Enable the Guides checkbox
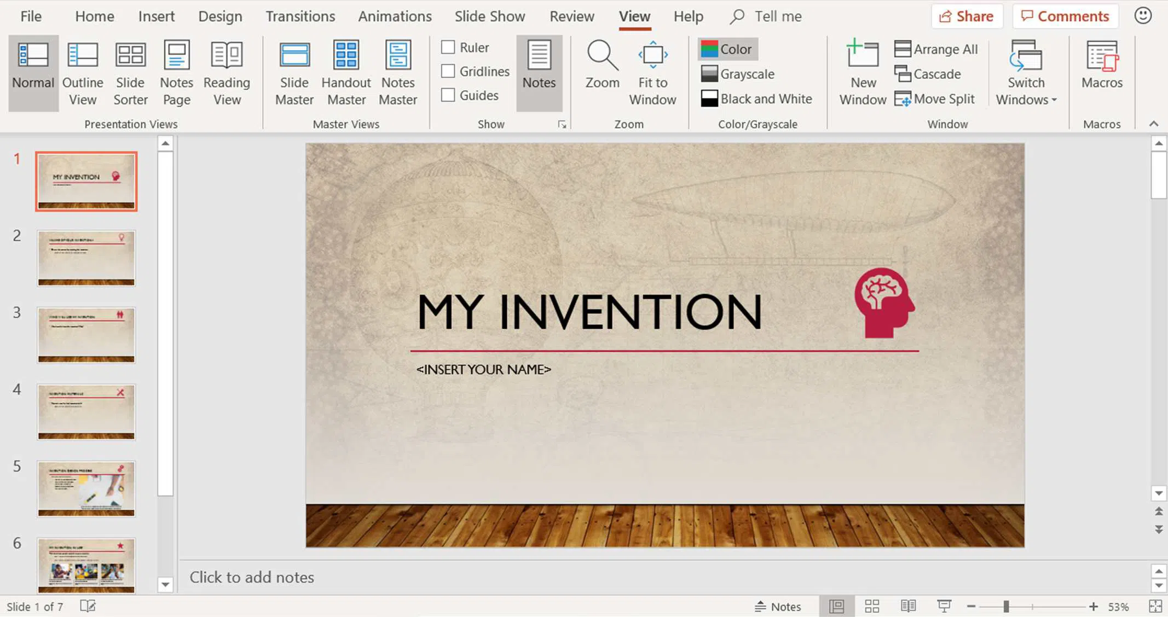Image resolution: width=1168 pixels, height=617 pixels. pyautogui.click(x=448, y=95)
